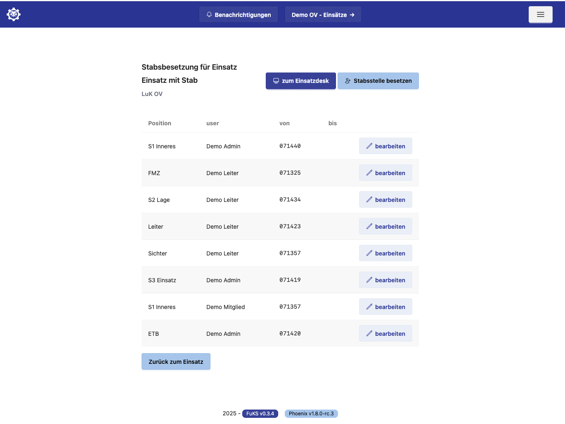Click the arrow on Demo OV - Einsätze
The width and height of the screenshot is (565, 424).
coord(352,15)
